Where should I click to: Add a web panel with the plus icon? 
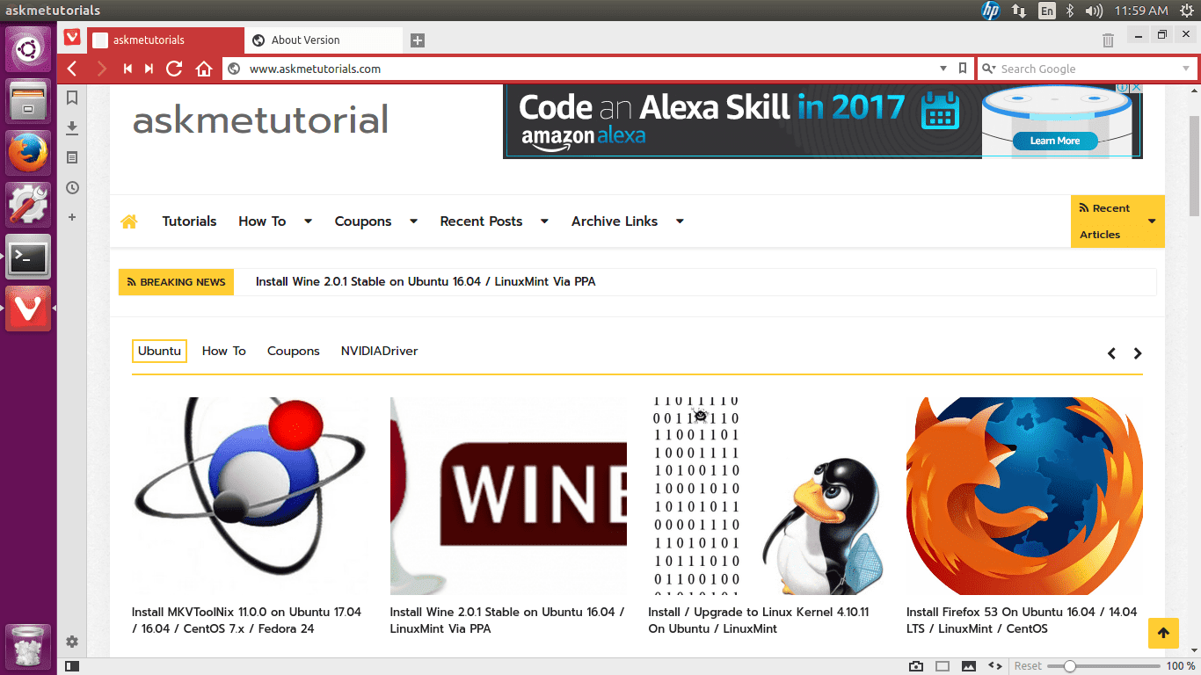pyautogui.click(x=72, y=217)
